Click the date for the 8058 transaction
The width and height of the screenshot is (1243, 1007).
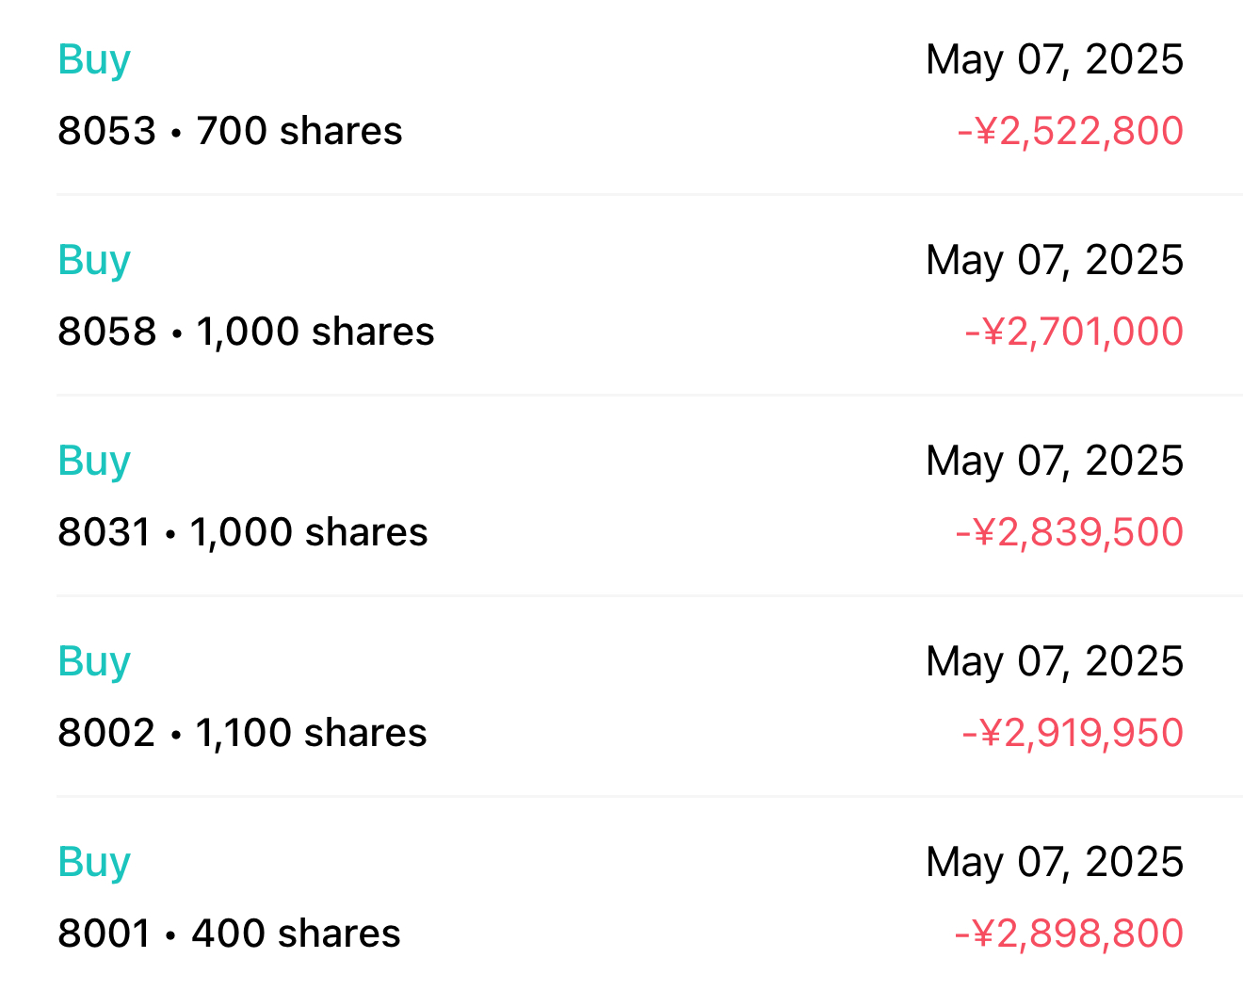(x=1055, y=260)
